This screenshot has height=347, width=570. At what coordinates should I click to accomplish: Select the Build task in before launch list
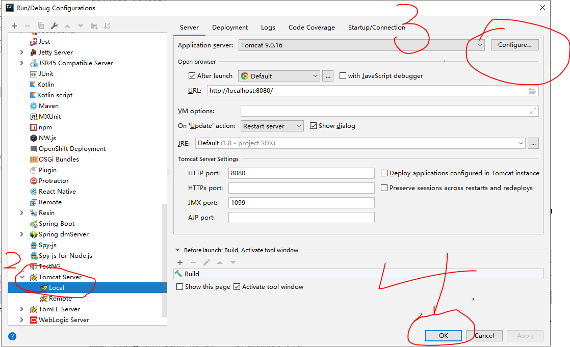click(x=358, y=274)
